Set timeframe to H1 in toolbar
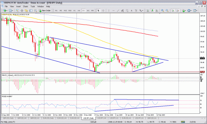The image size is (207, 124). coord(75,11)
